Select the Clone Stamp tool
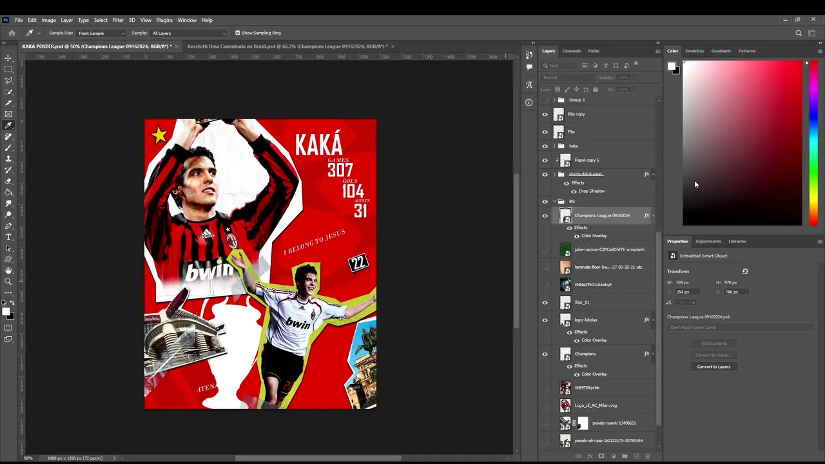 coord(8,159)
